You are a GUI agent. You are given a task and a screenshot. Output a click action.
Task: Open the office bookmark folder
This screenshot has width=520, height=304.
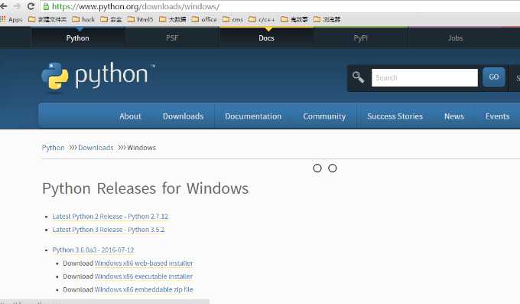pyautogui.click(x=204, y=20)
